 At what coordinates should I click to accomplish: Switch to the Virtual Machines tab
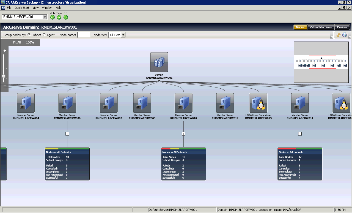[x=321, y=27]
